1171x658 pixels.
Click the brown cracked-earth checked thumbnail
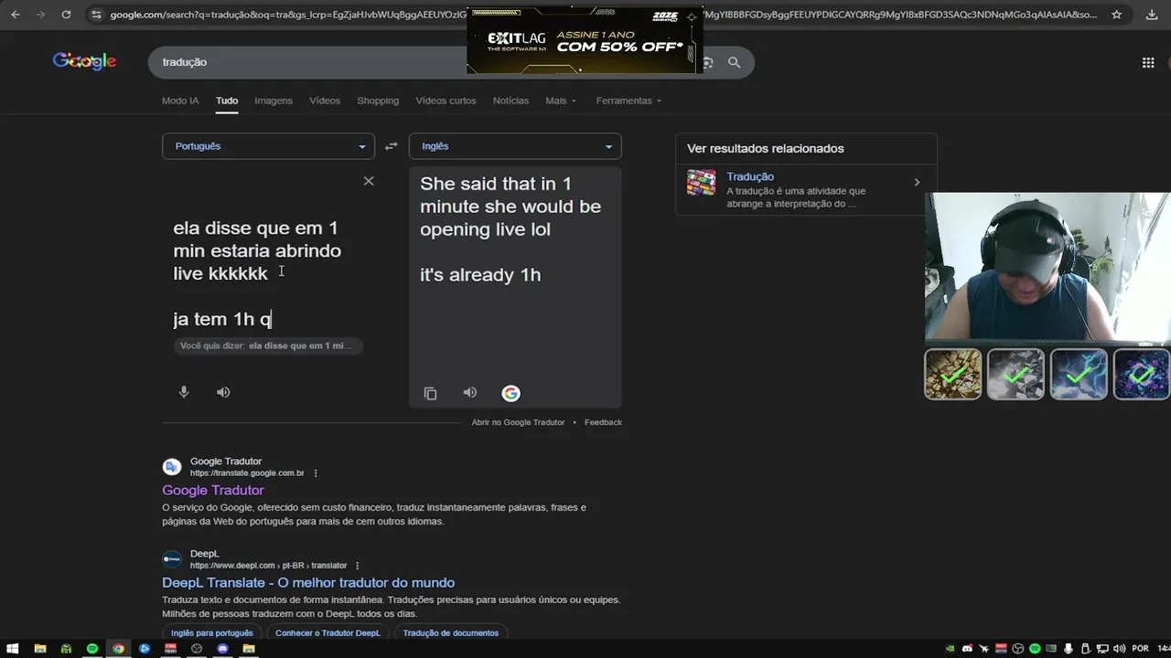click(x=953, y=374)
